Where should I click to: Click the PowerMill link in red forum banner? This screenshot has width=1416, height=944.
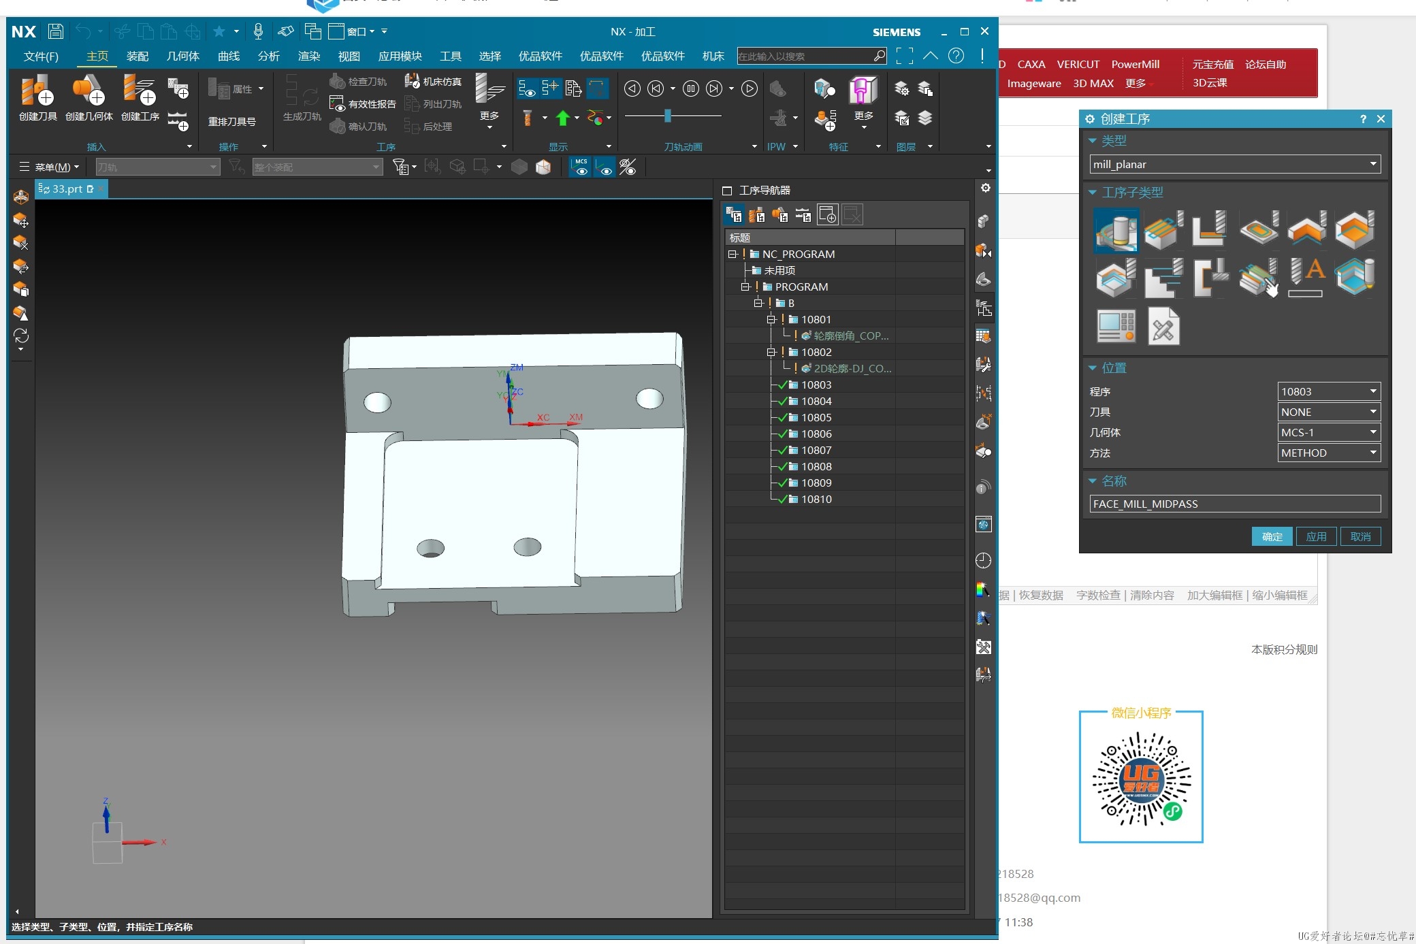pyautogui.click(x=1136, y=64)
